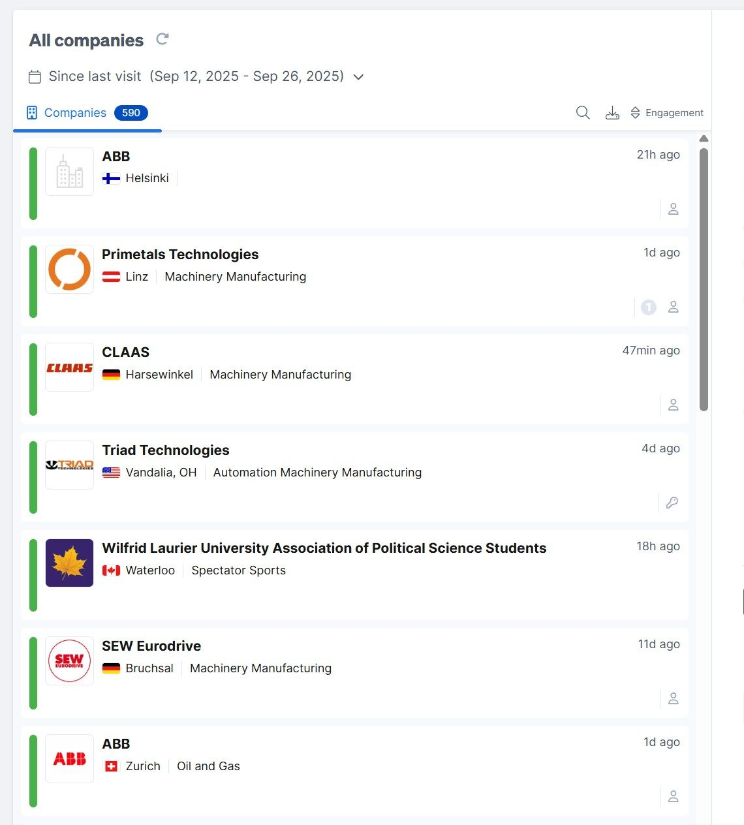Open Wilfrid Laurier University Association entry
The width and height of the screenshot is (744, 825).
(324, 548)
